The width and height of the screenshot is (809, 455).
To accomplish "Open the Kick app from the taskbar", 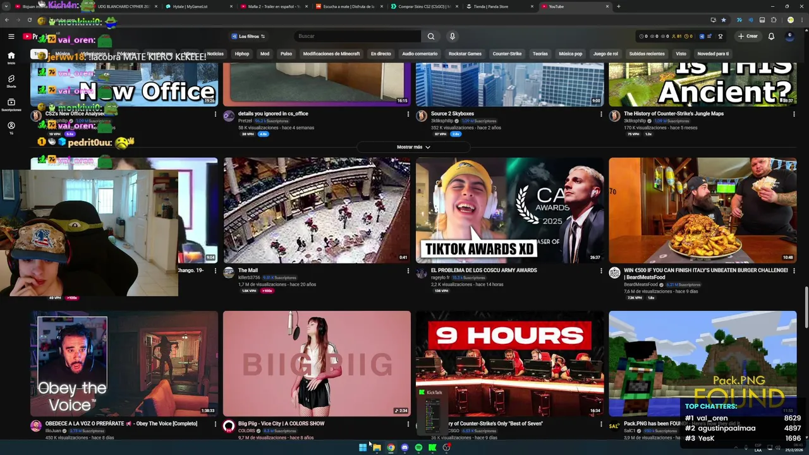I will coord(432,447).
